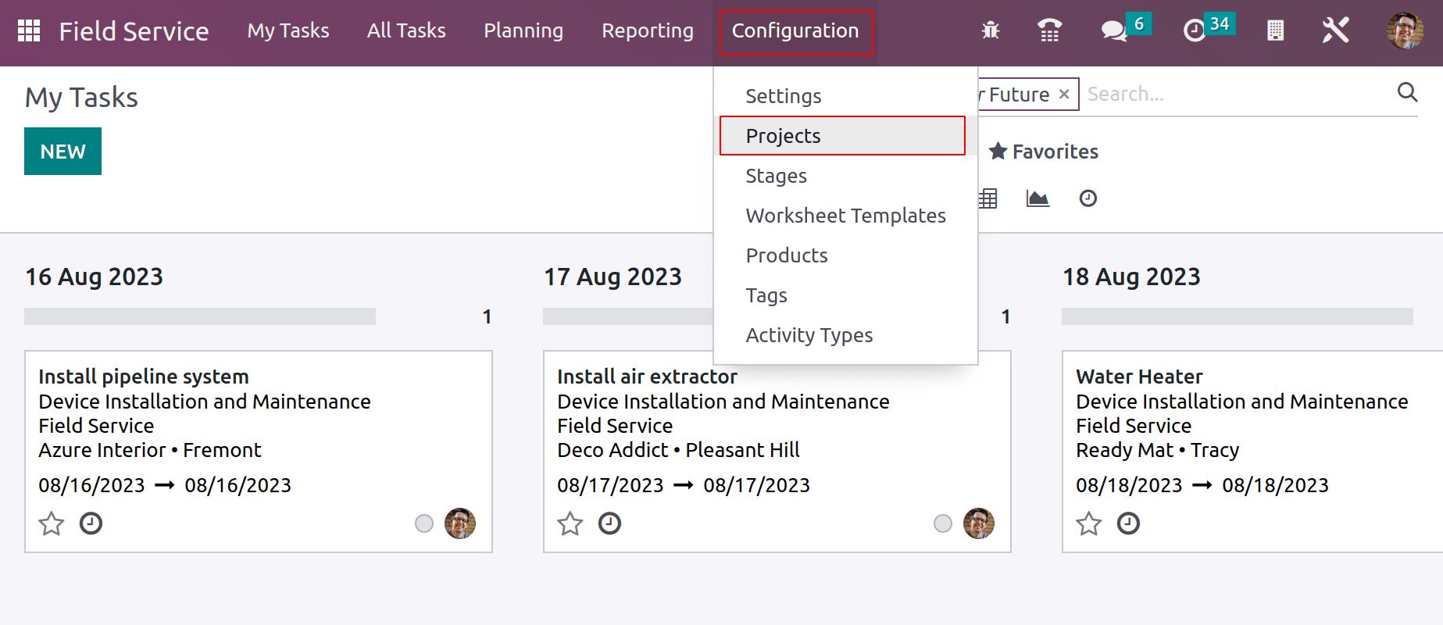1443x625 pixels.
Task: Open the company building icon
Action: pyautogui.click(x=1275, y=30)
